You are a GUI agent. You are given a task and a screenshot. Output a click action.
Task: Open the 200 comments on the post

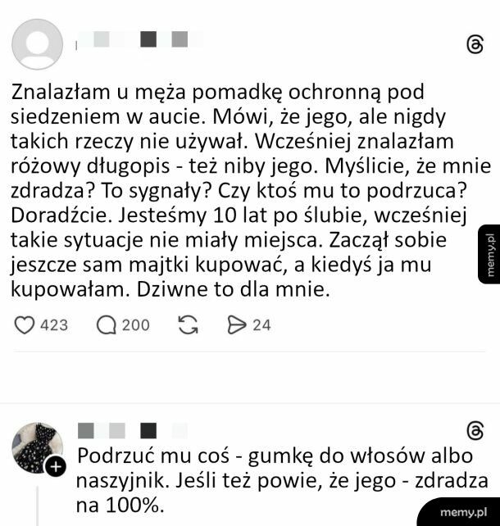tap(107, 325)
